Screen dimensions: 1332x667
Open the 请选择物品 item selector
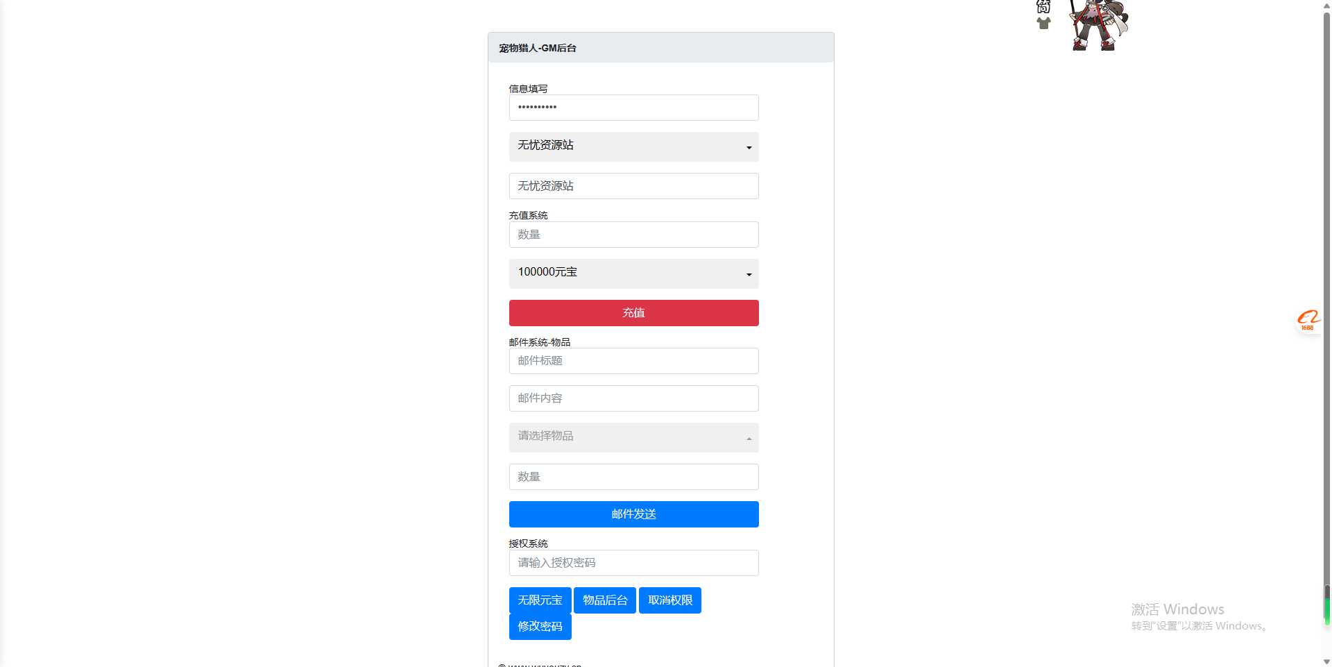(x=633, y=437)
